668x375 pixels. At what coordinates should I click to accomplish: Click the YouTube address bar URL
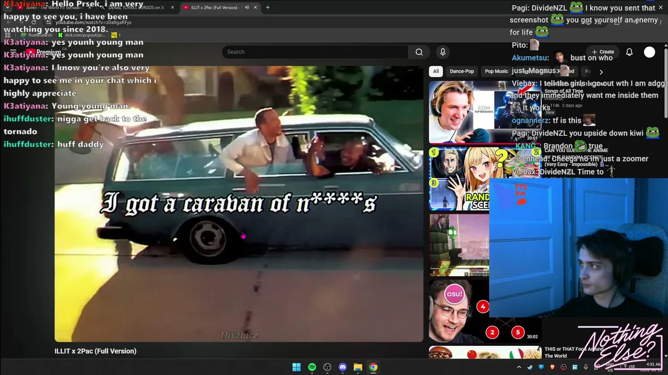click(x=93, y=22)
